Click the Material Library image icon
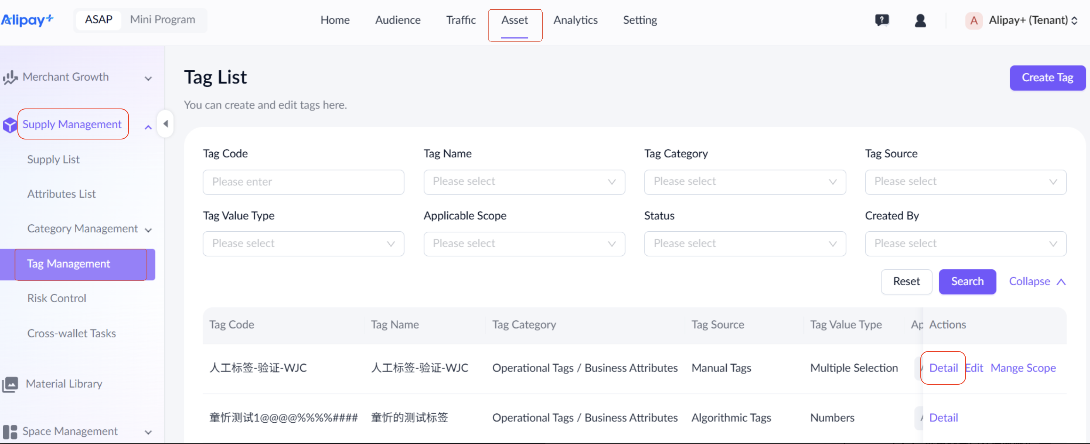The width and height of the screenshot is (1090, 444). tap(10, 384)
